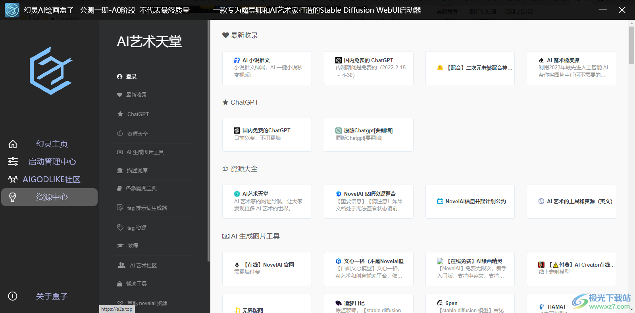Screen dimensions: 635x313
Task: Open the AI艺术天堂 card under 资源大全
Action: pos(267,201)
